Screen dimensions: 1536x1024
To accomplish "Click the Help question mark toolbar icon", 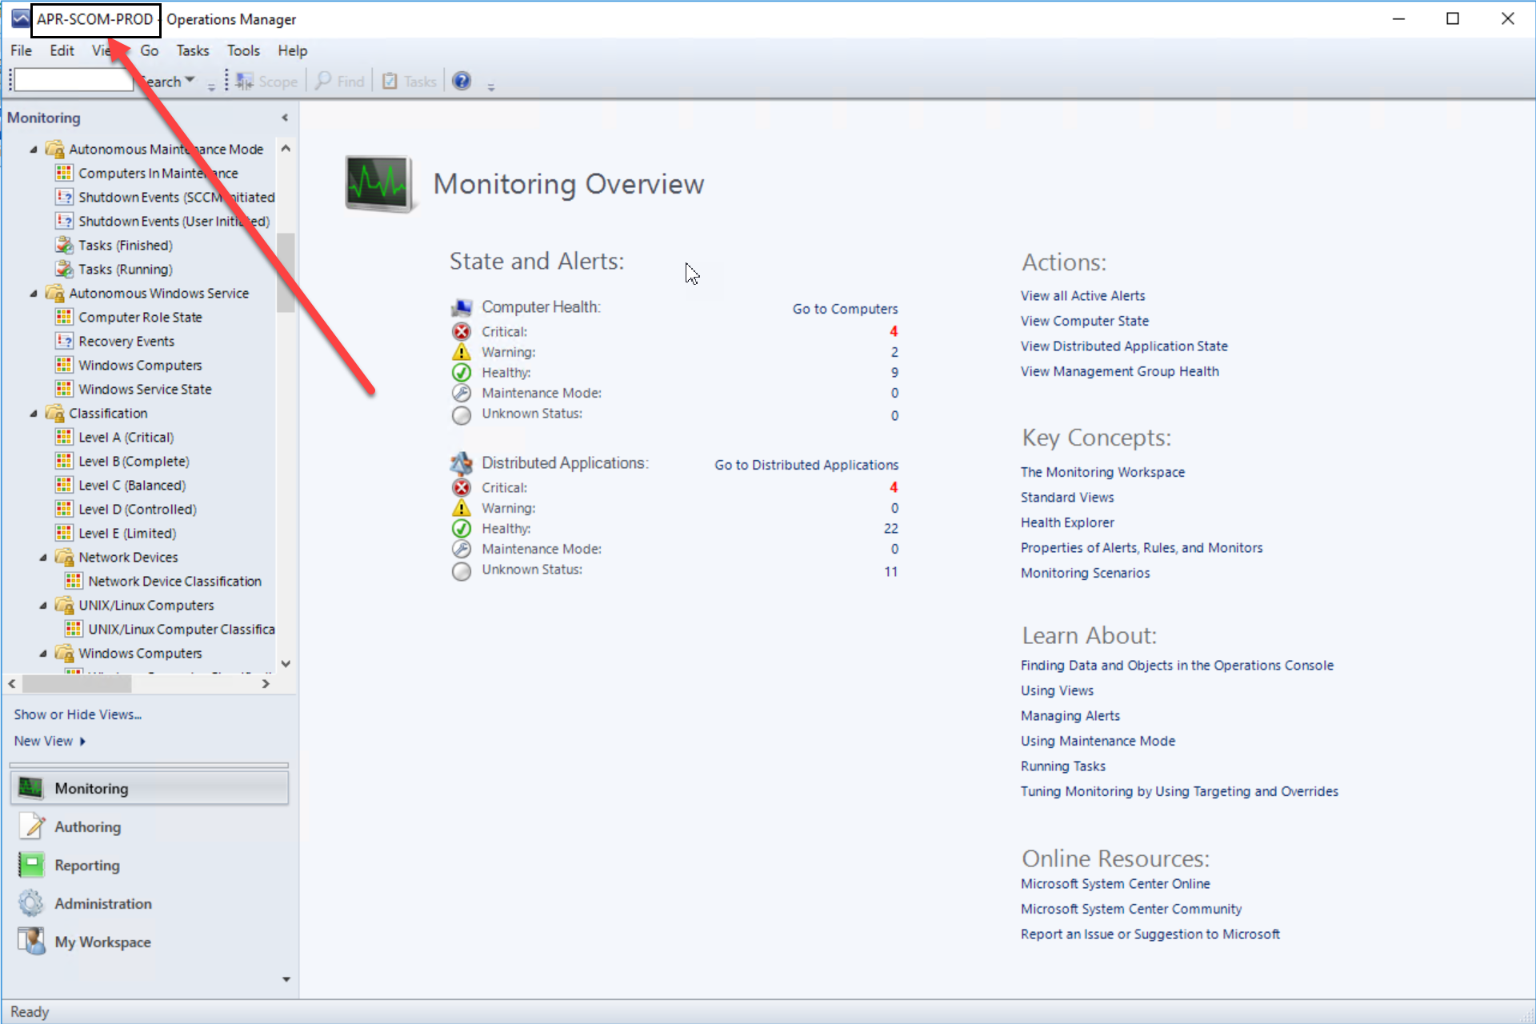I will (x=462, y=81).
